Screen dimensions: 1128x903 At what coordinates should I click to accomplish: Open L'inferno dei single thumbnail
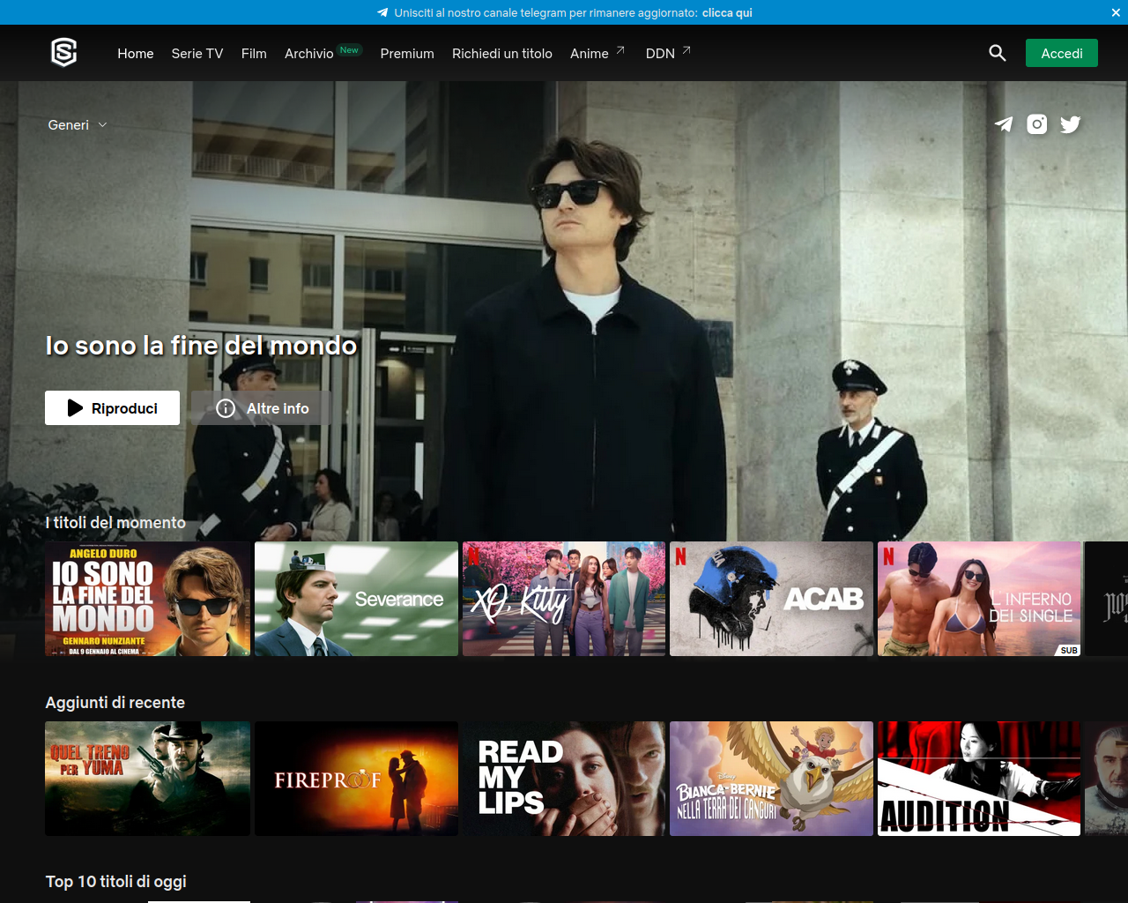(979, 599)
